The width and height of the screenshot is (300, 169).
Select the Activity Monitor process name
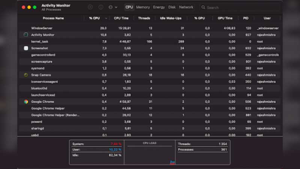pos(43,35)
